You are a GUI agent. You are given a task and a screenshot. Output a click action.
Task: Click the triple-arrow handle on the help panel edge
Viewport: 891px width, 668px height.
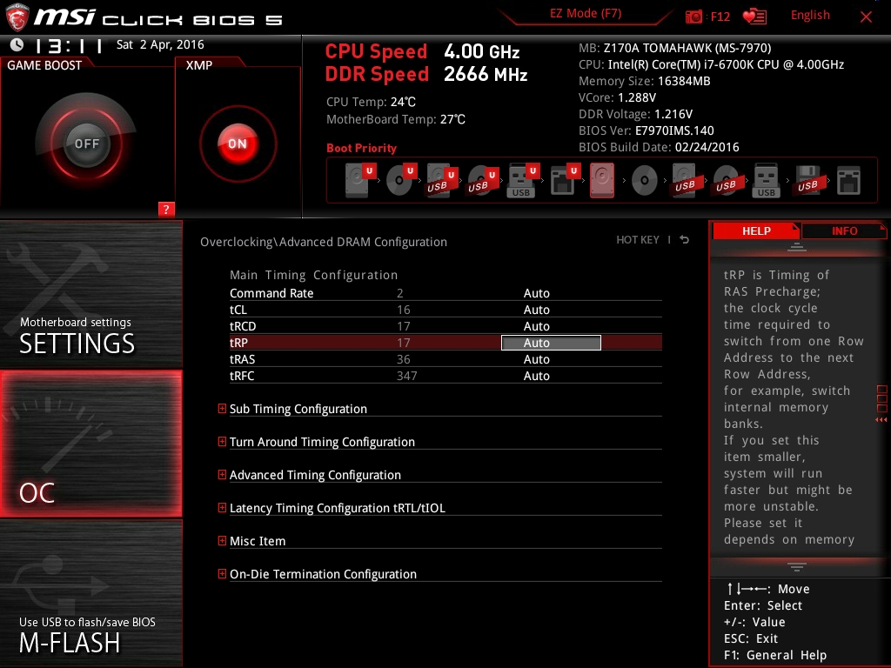(881, 420)
